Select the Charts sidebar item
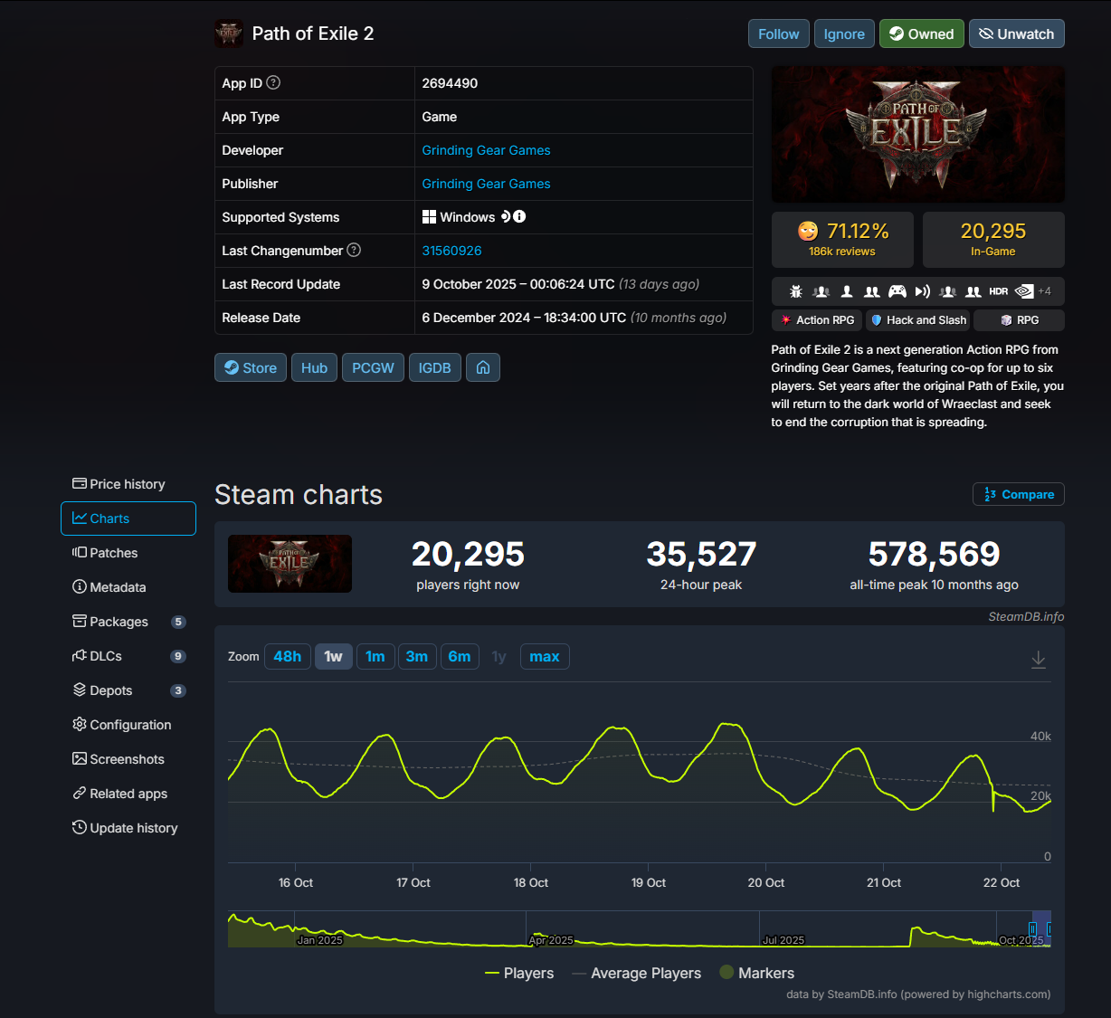 click(128, 519)
